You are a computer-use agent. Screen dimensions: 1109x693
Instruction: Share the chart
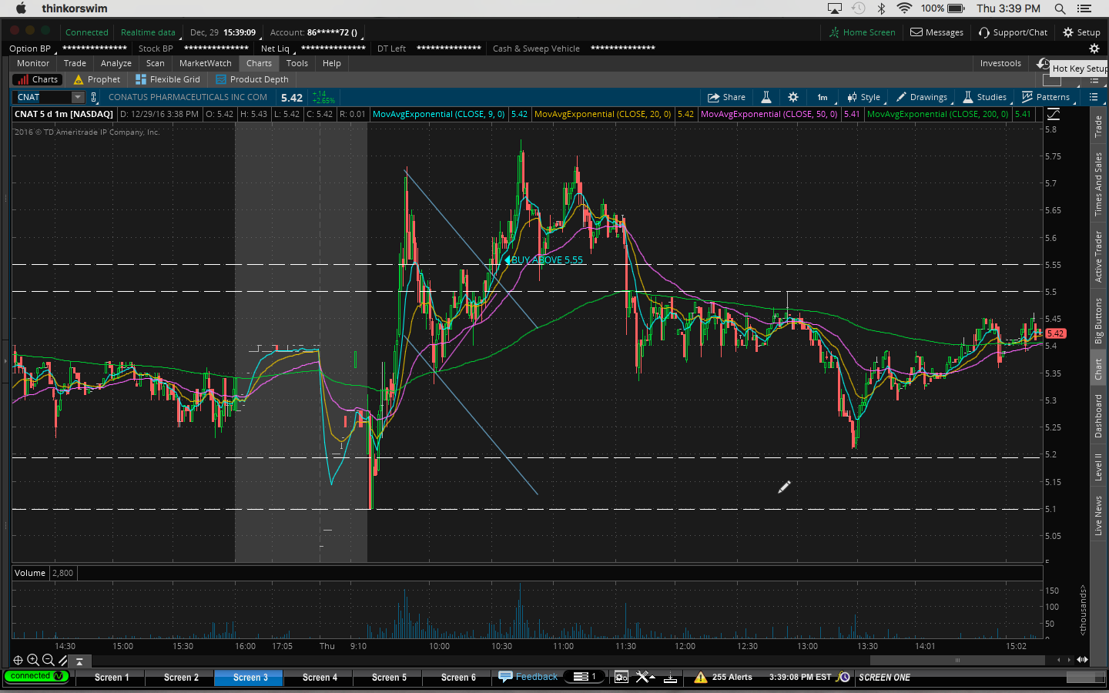coord(726,97)
